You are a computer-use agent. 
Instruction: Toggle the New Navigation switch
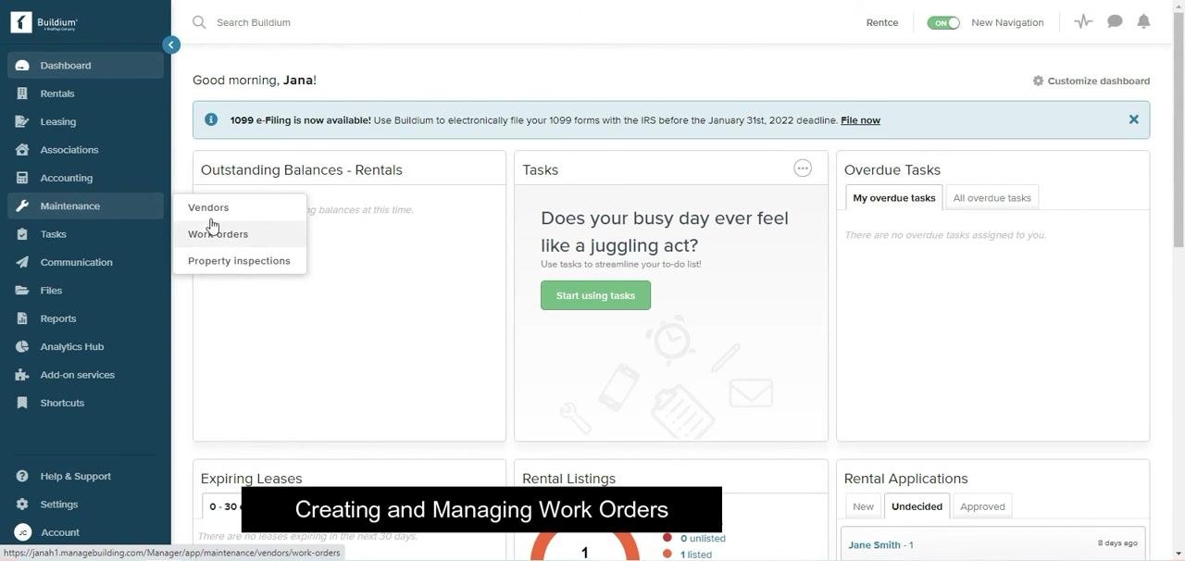click(x=943, y=22)
